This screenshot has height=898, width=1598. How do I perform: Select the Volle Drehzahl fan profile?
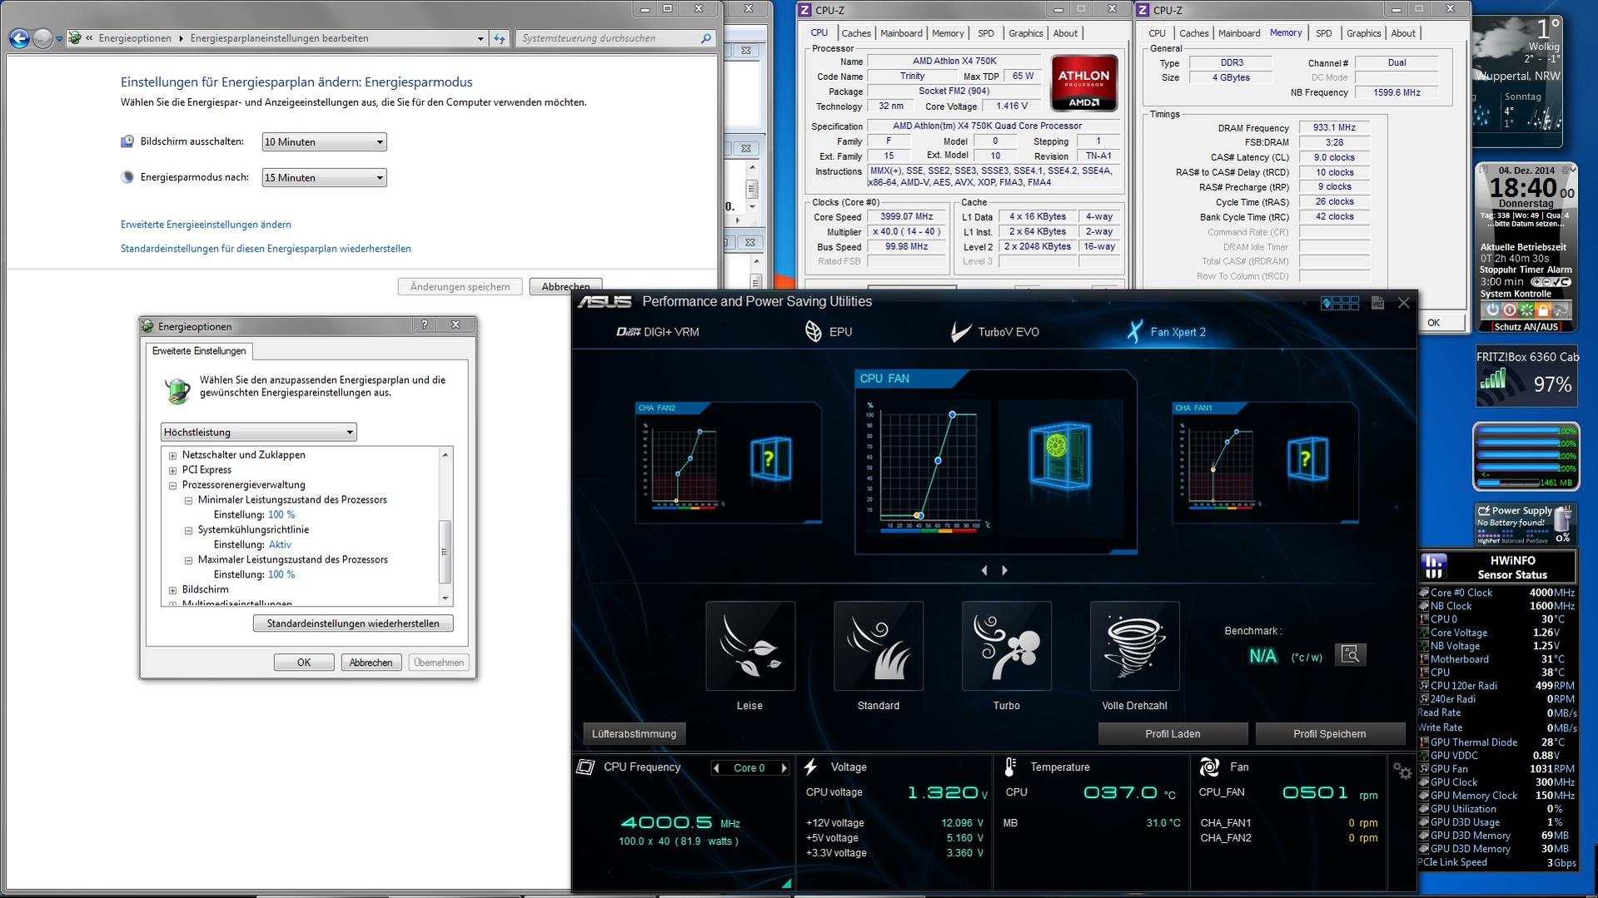tap(1135, 646)
